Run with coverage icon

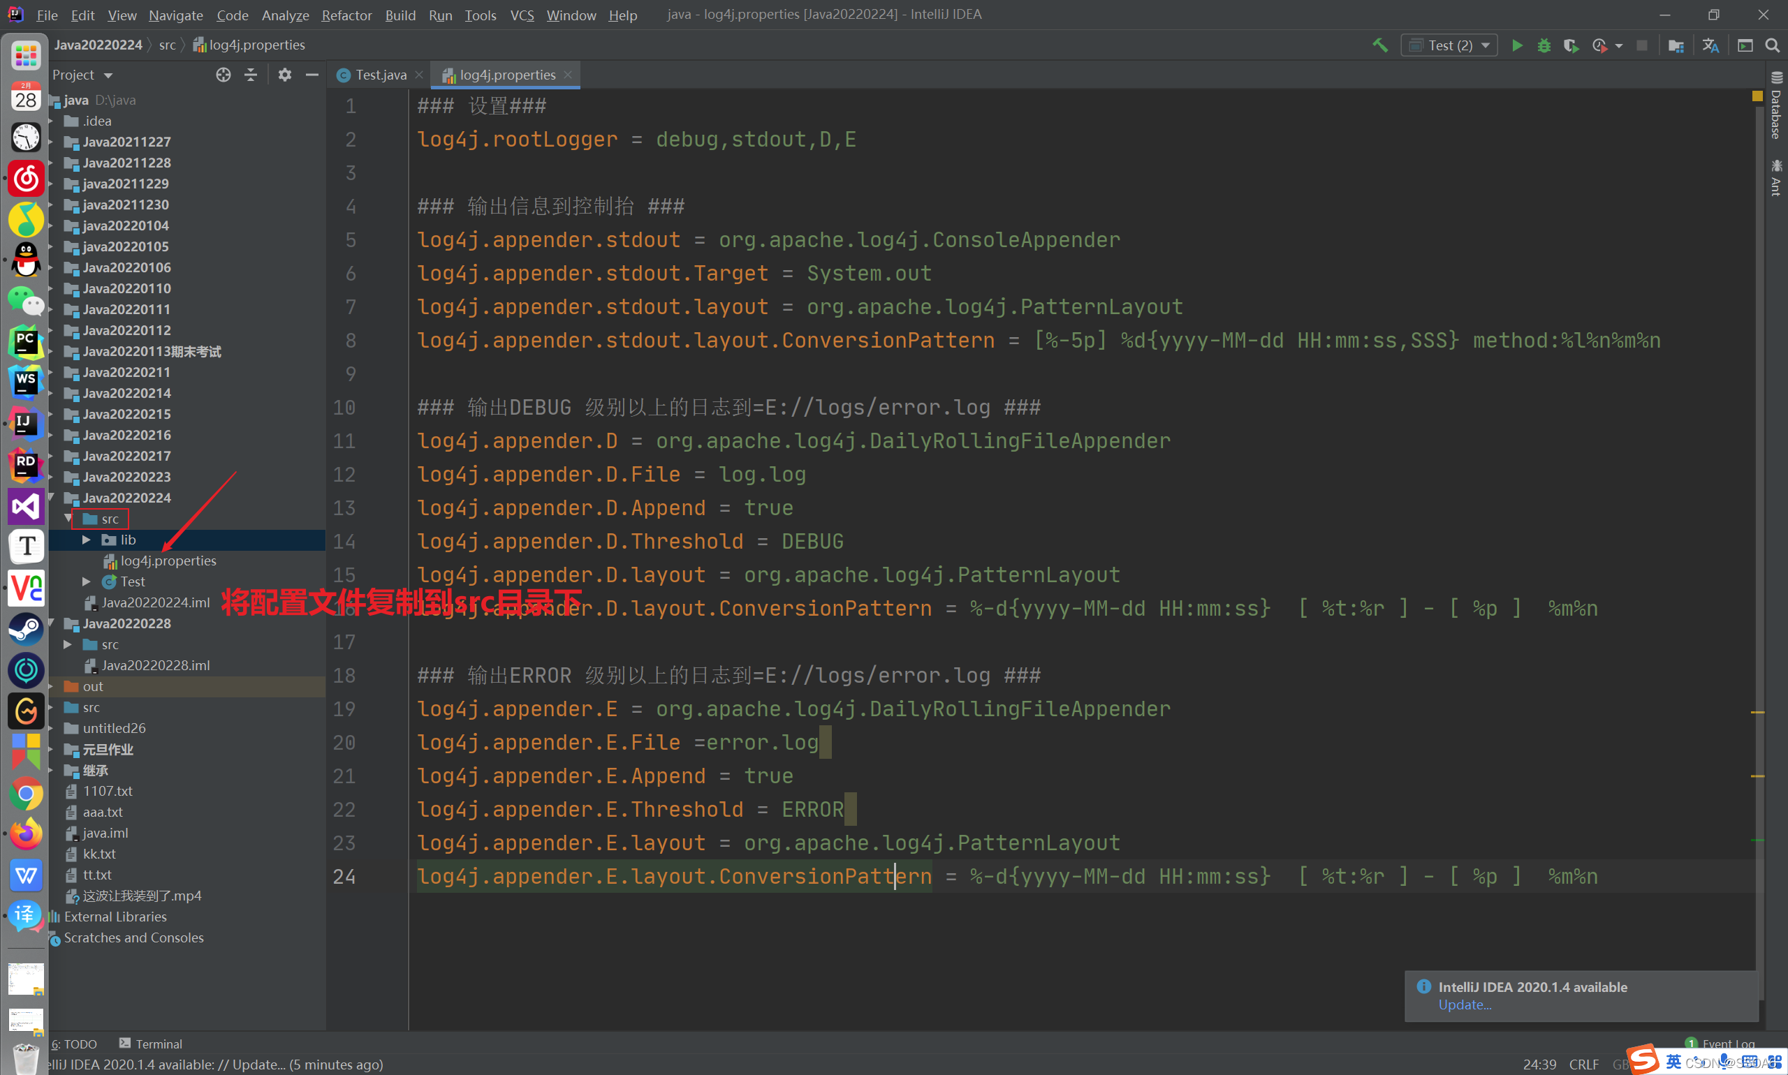[x=1571, y=45]
